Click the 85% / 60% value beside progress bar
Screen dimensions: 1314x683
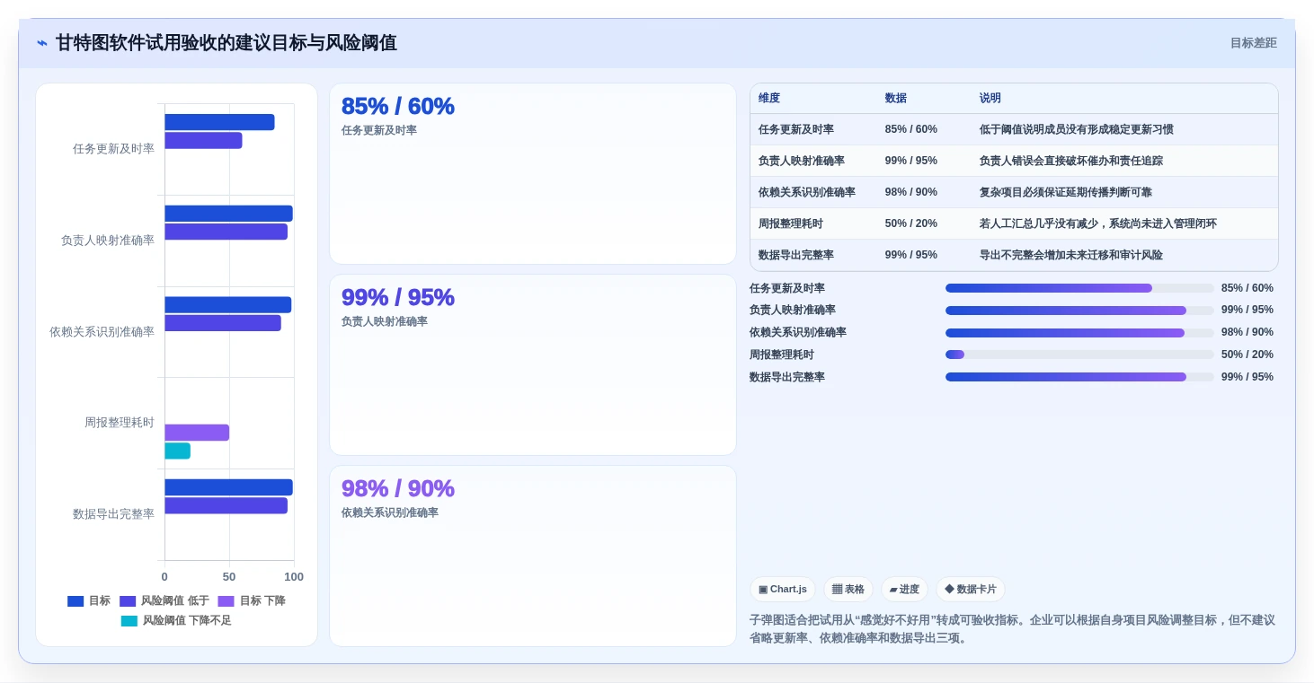click(1247, 288)
